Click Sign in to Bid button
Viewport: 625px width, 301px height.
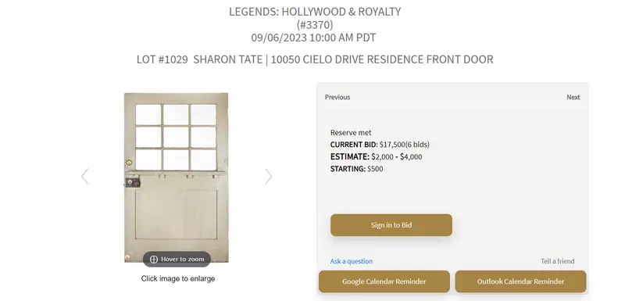tap(391, 225)
